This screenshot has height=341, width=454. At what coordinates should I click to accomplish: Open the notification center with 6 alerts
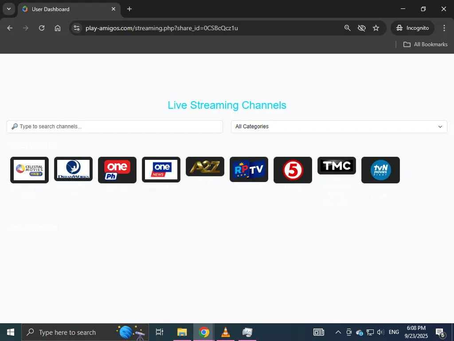tap(441, 332)
